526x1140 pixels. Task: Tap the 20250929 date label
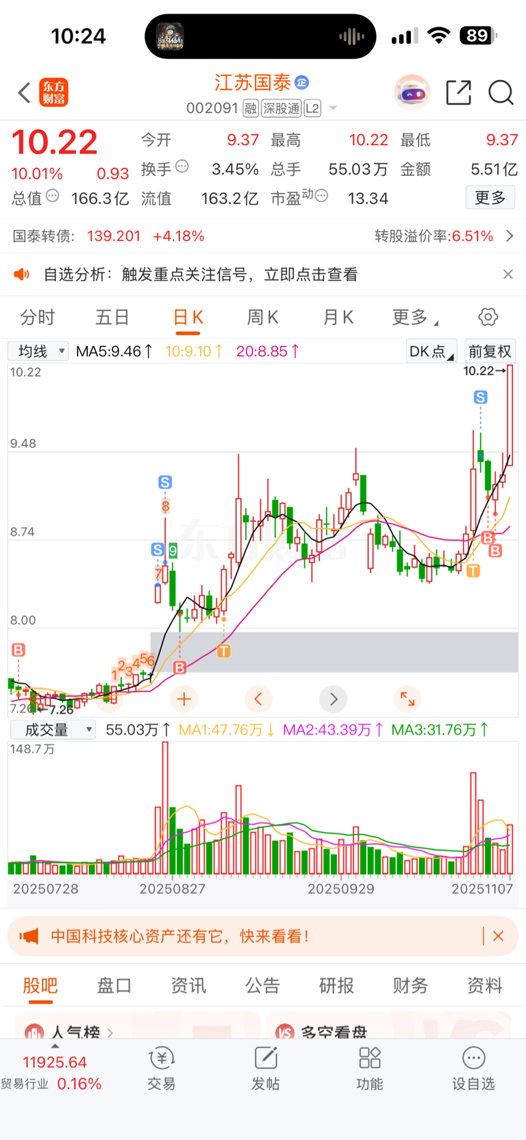(341, 889)
